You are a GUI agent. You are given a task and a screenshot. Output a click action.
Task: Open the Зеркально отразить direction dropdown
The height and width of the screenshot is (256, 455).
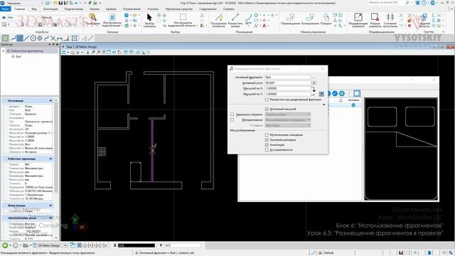288,114
